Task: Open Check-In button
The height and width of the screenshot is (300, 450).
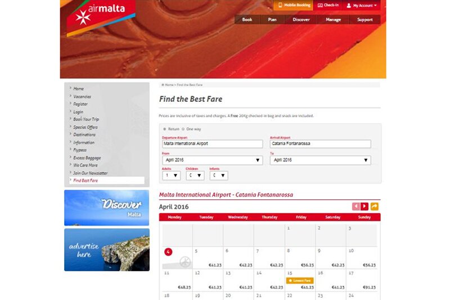Action: (x=328, y=5)
